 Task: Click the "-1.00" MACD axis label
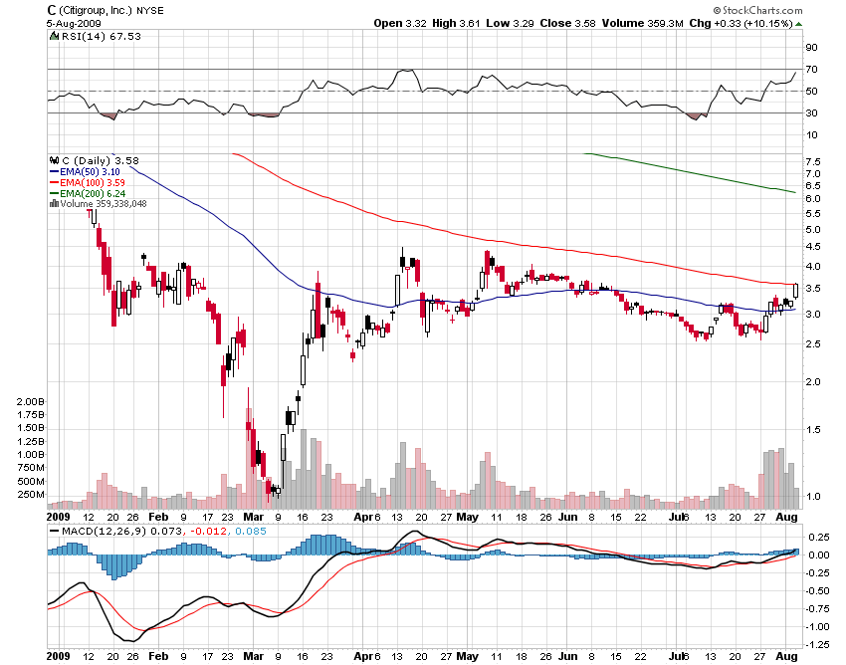[817, 627]
